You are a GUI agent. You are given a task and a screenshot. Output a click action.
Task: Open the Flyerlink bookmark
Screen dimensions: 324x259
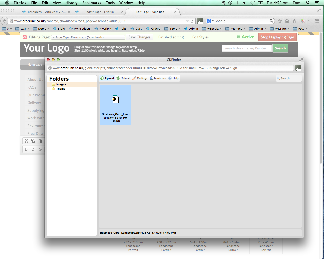(x=103, y=29)
